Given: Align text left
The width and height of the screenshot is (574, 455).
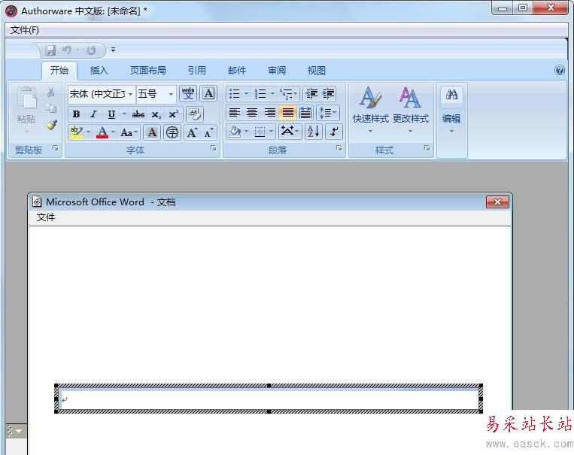Looking at the screenshot, I should click(234, 113).
